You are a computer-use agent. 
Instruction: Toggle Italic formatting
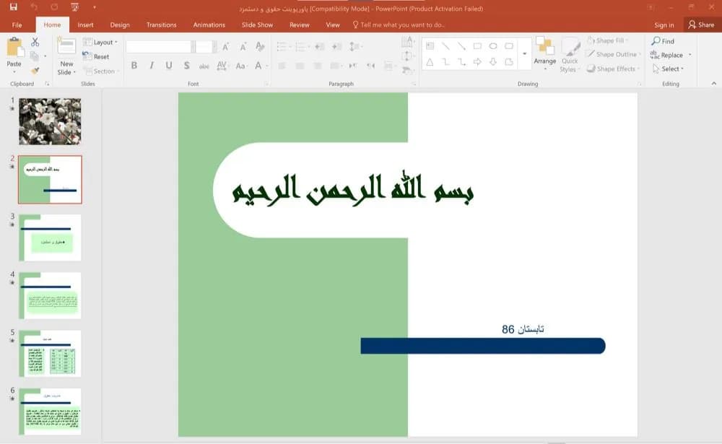[x=152, y=66]
